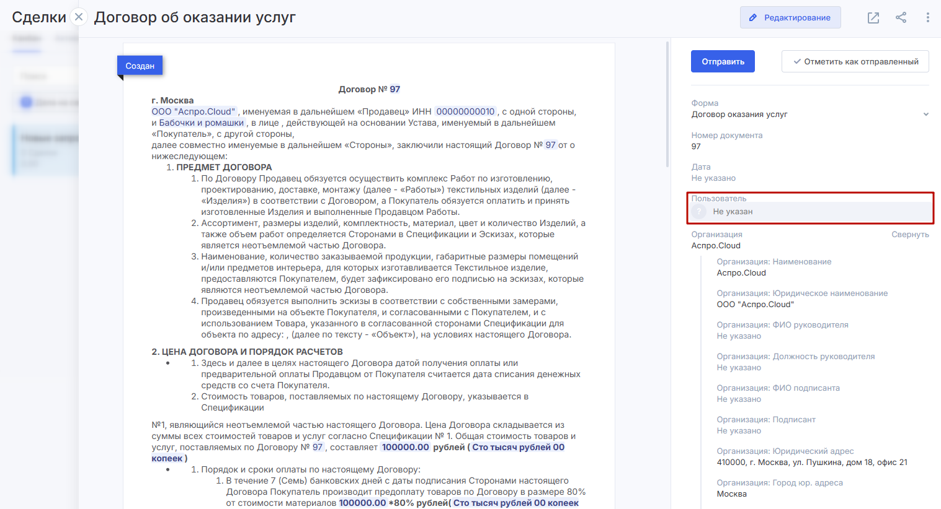
Task: Click highlighted Бабочки и ромашки text
Action: pos(202,123)
